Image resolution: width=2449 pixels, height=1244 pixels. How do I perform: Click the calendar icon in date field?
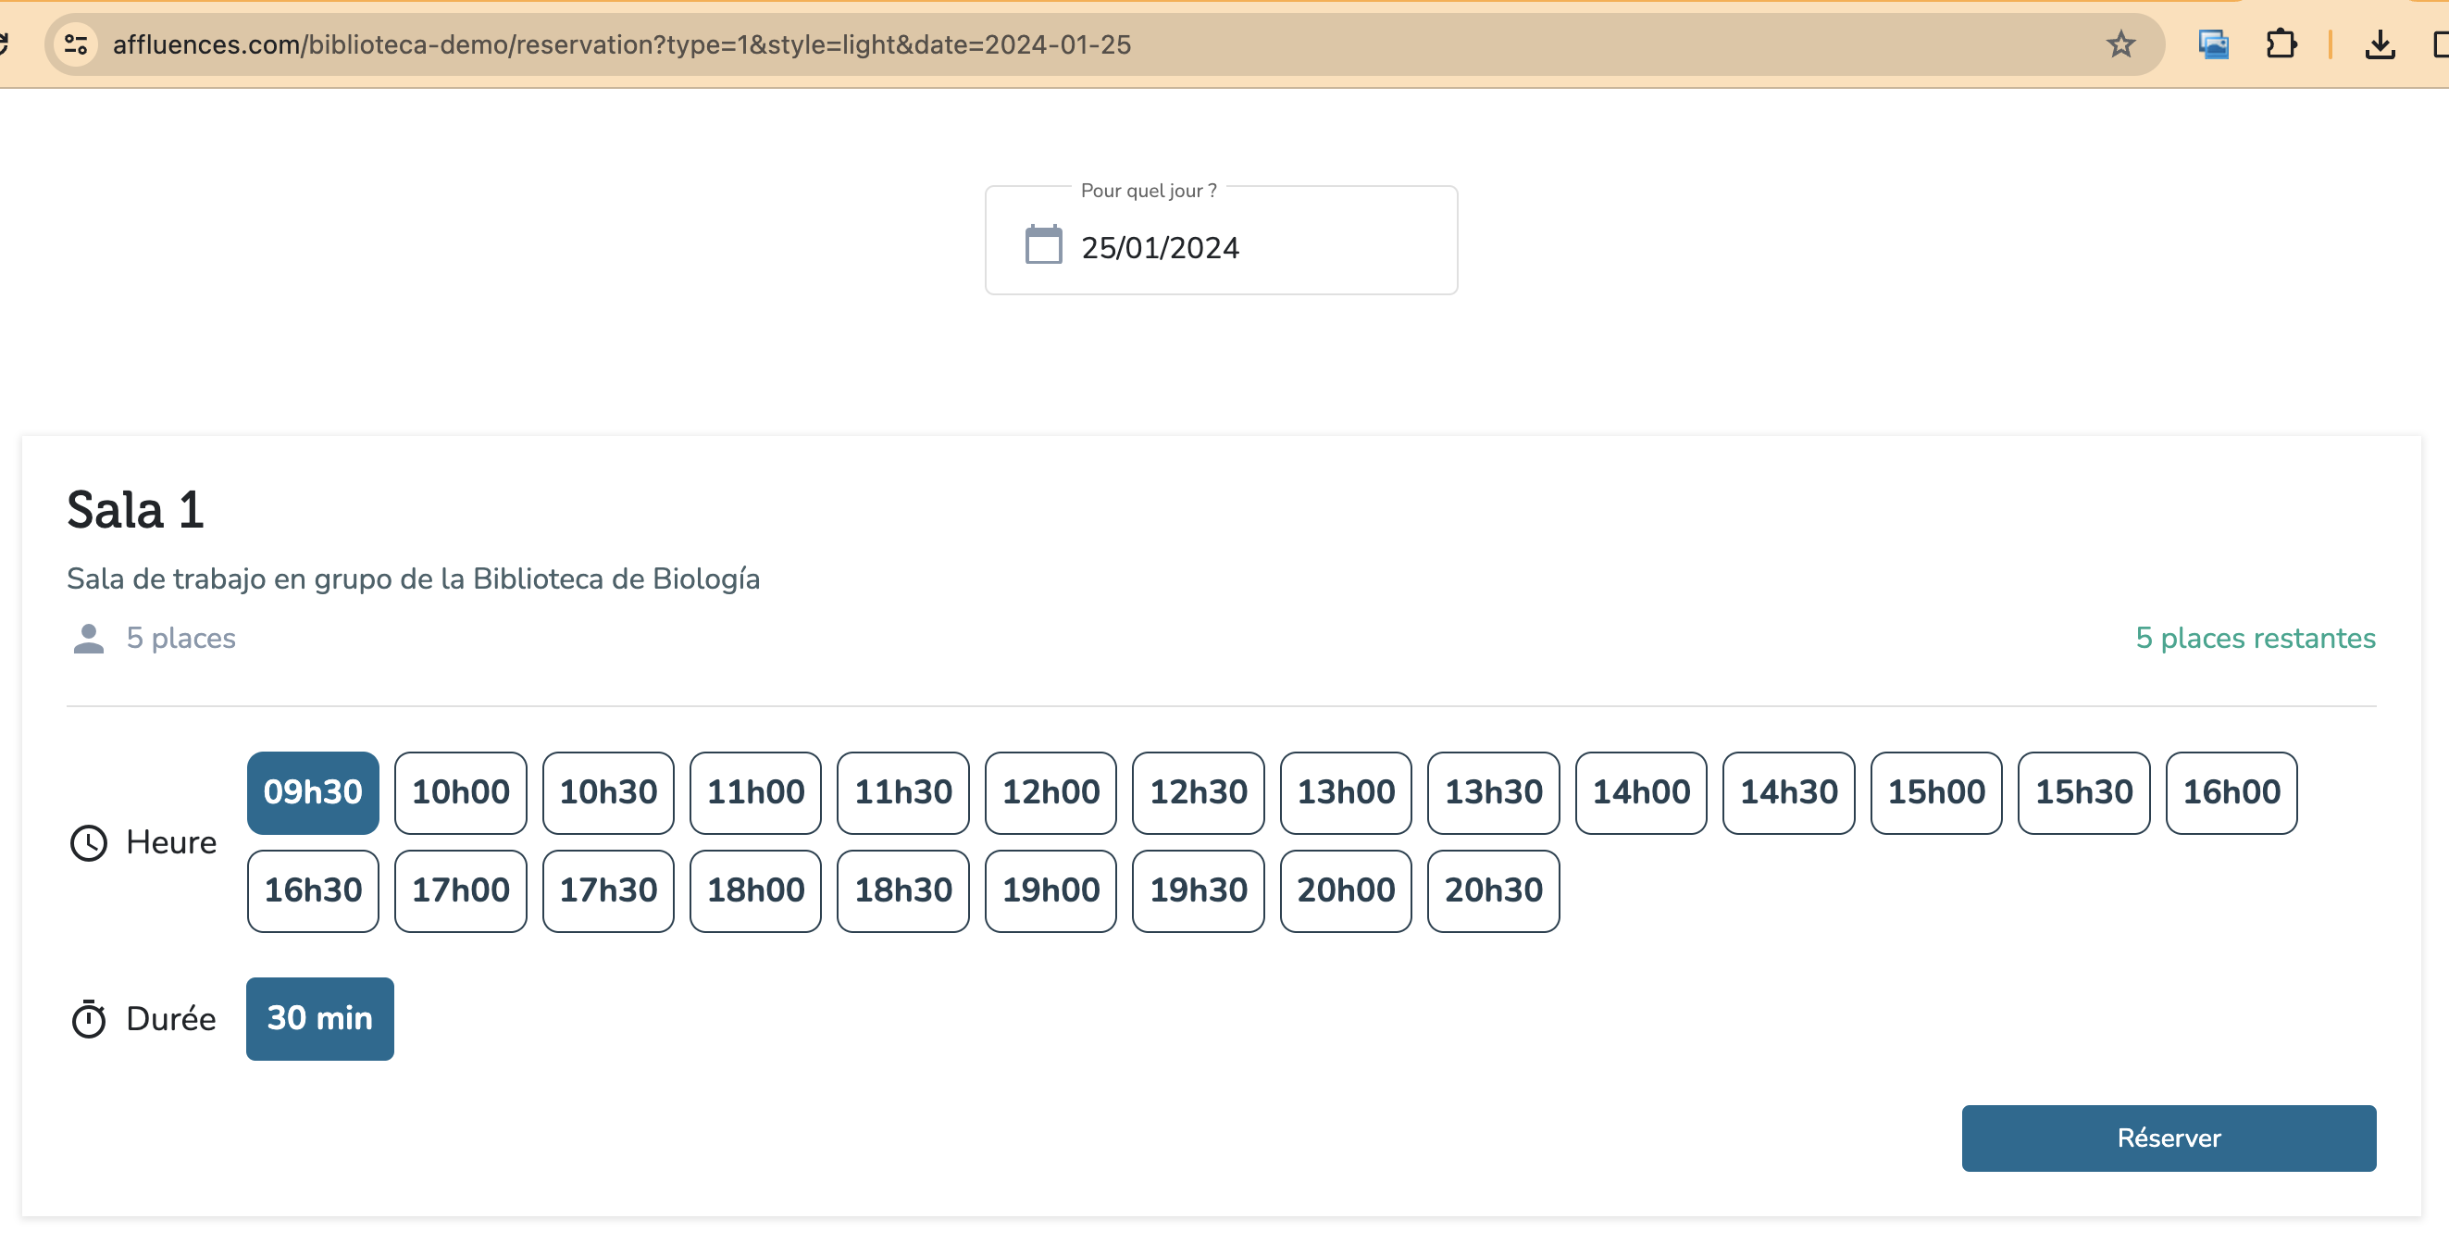[x=1043, y=245]
